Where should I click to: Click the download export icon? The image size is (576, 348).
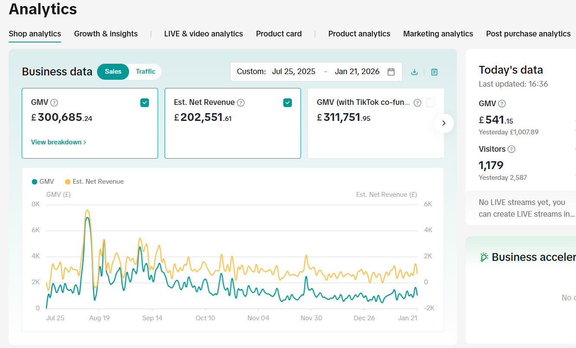[414, 72]
